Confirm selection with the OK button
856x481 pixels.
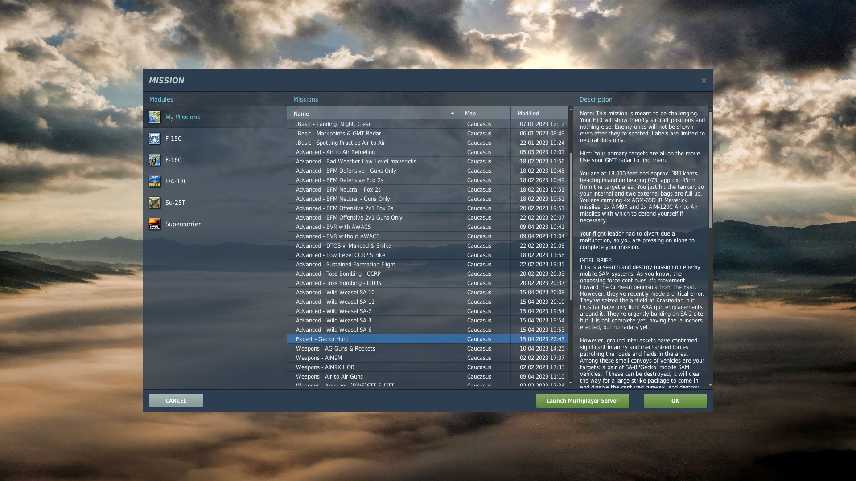(675, 400)
